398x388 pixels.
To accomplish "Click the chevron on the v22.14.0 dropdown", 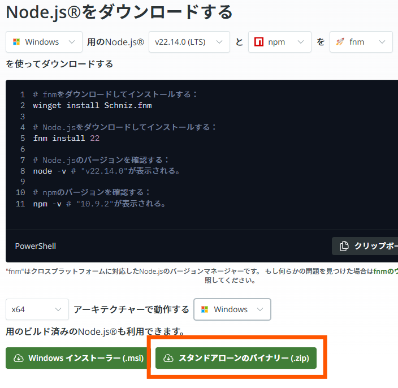I will (x=219, y=42).
